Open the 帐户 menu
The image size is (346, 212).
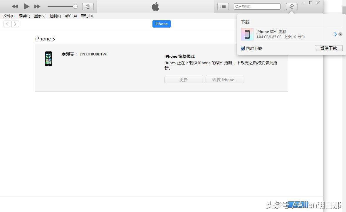click(71, 16)
